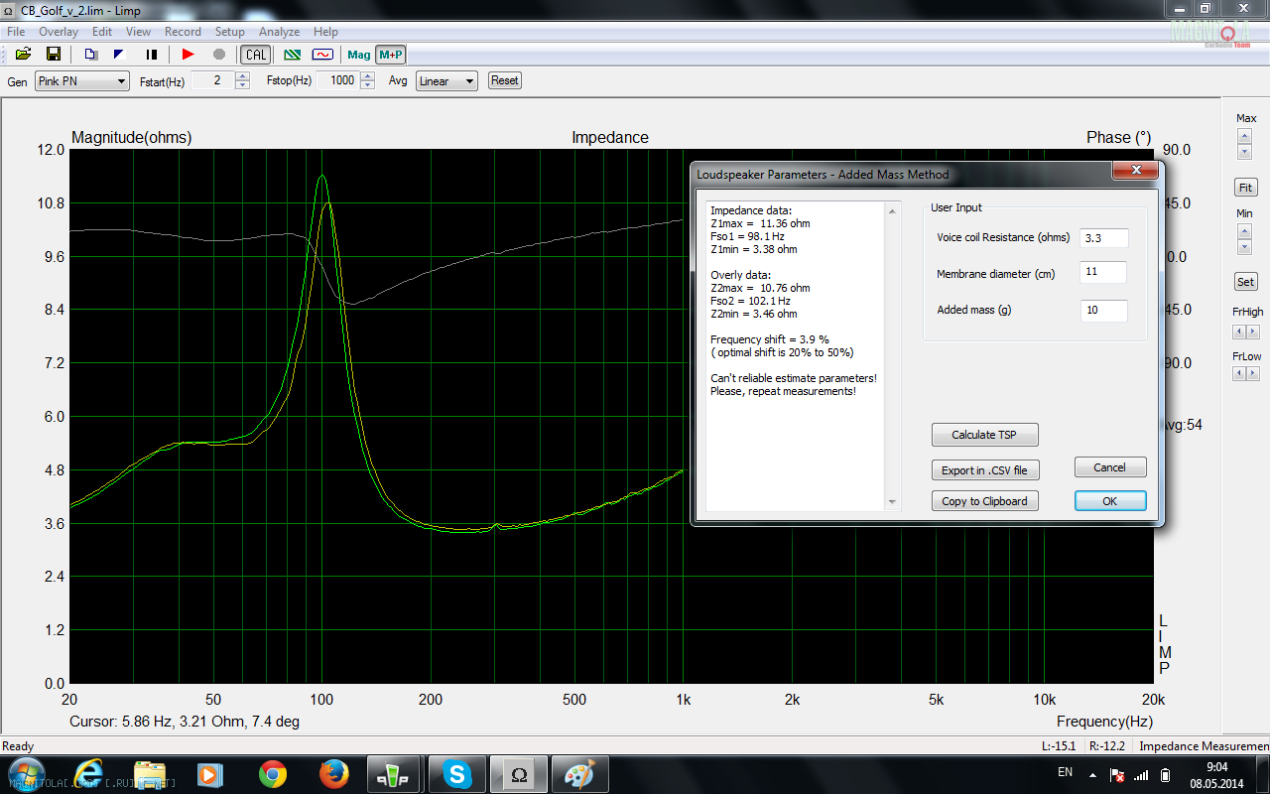Click the copy icon in toolbar

90,55
